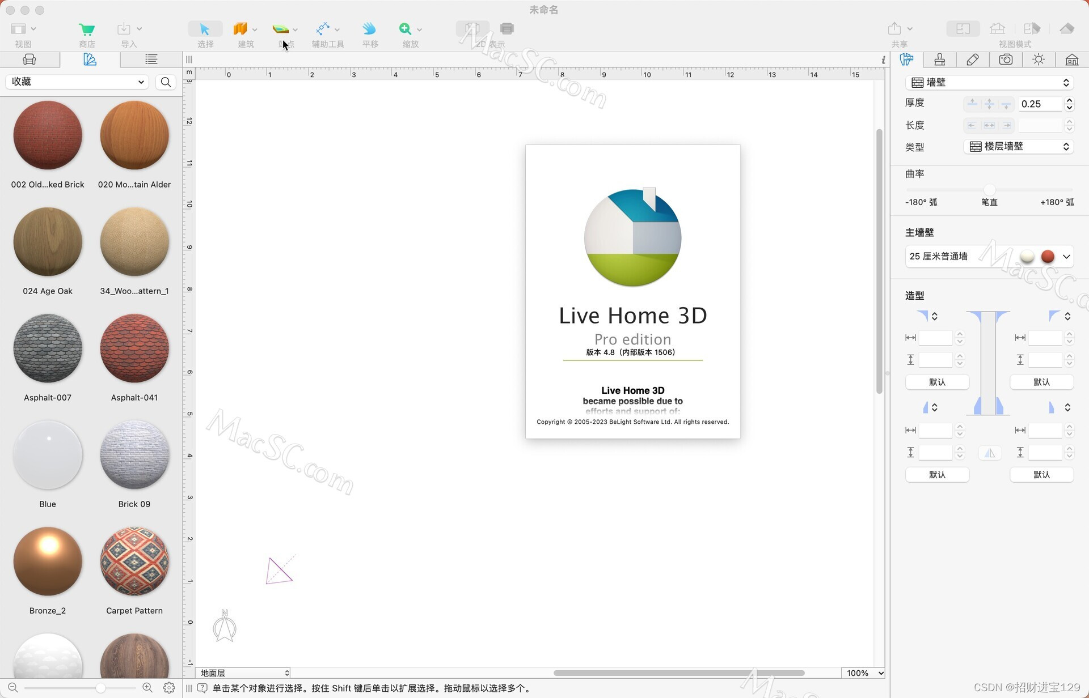Open the furniture library tab

point(29,59)
